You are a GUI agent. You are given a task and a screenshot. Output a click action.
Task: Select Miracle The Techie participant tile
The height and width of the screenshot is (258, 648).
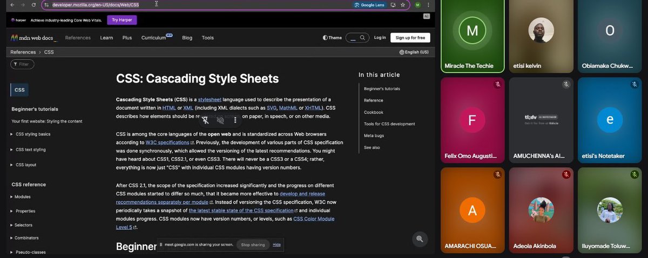point(473,36)
